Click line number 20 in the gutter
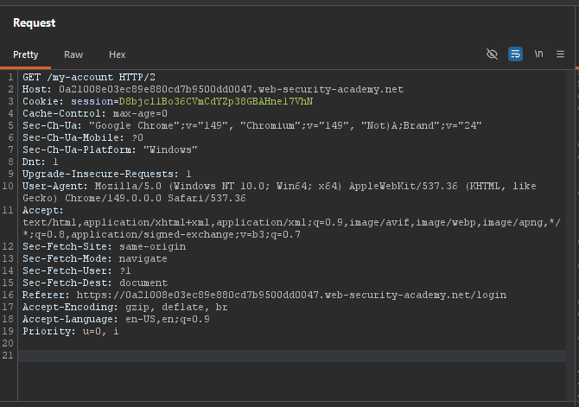Screen dimensions: 579x407 8,343
